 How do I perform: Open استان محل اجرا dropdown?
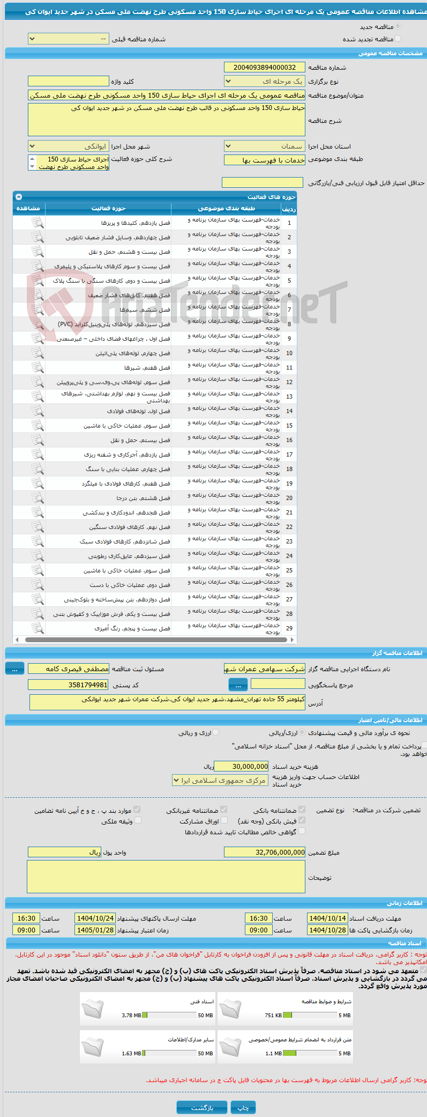click(x=265, y=146)
